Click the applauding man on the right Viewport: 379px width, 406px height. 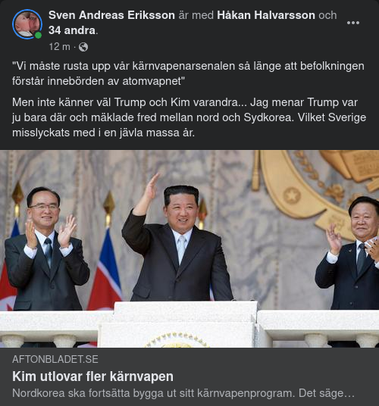tap(349, 254)
